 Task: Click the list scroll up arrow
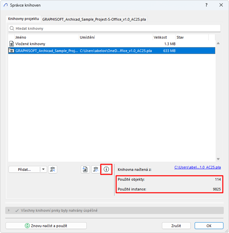click(x=218, y=43)
